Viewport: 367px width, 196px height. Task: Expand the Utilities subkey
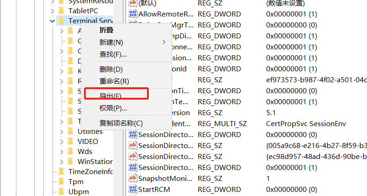tap(62, 132)
